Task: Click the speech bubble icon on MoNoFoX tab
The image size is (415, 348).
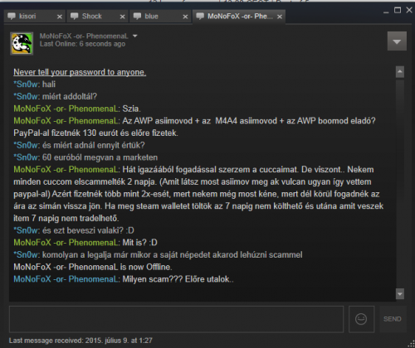Action: pos(200,16)
